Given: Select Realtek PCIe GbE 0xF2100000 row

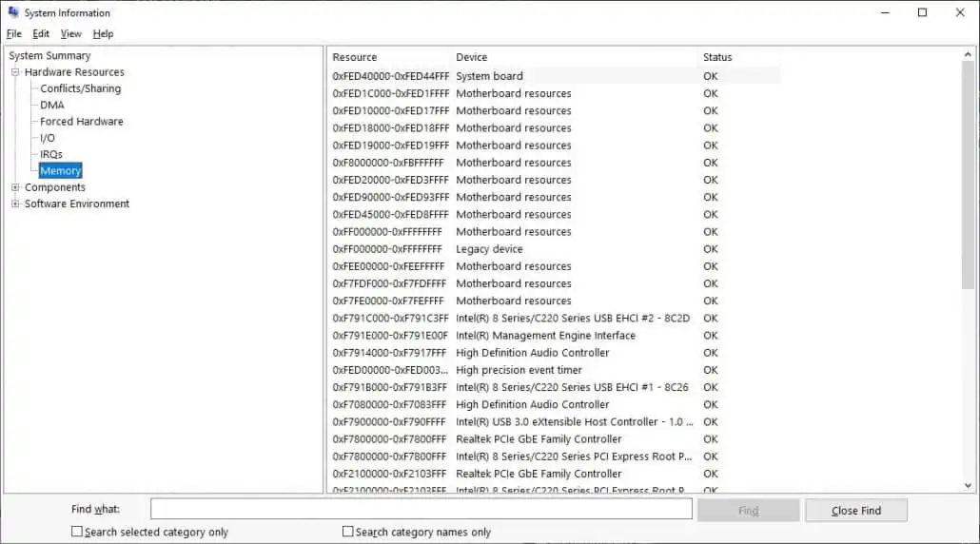Looking at the screenshot, I should (x=555, y=474).
